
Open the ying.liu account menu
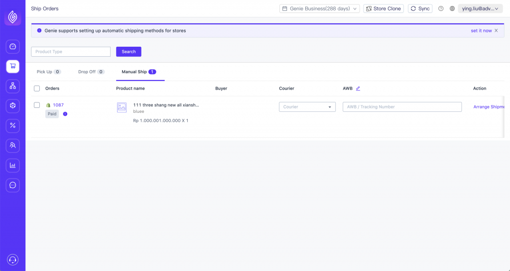(480, 9)
